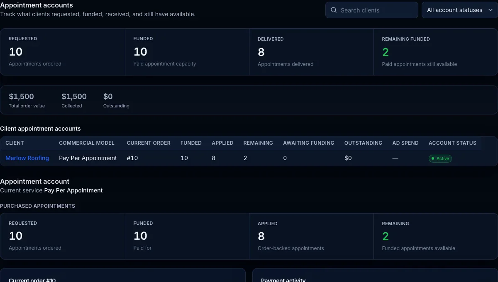Click the magnifier icon in search box
The width and height of the screenshot is (498, 282).
tap(334, 10)
